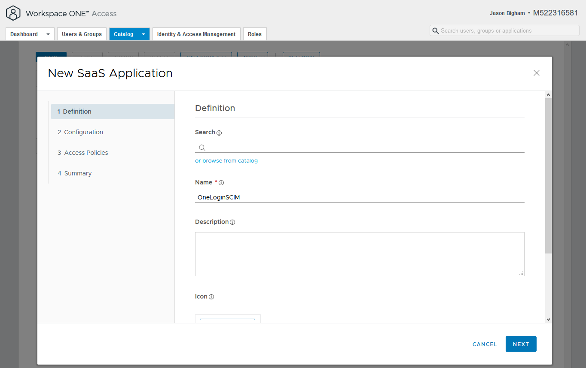Open the Dashboard dropdown menu
Image resolution: width=586 pixels, height=368 pixels.
(x=48, y=34)
